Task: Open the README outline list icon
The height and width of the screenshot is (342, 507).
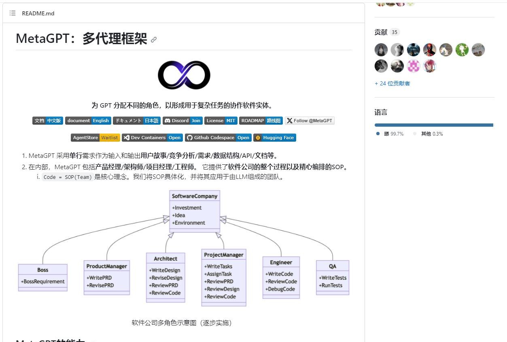Action: click(x=13, y=13)
